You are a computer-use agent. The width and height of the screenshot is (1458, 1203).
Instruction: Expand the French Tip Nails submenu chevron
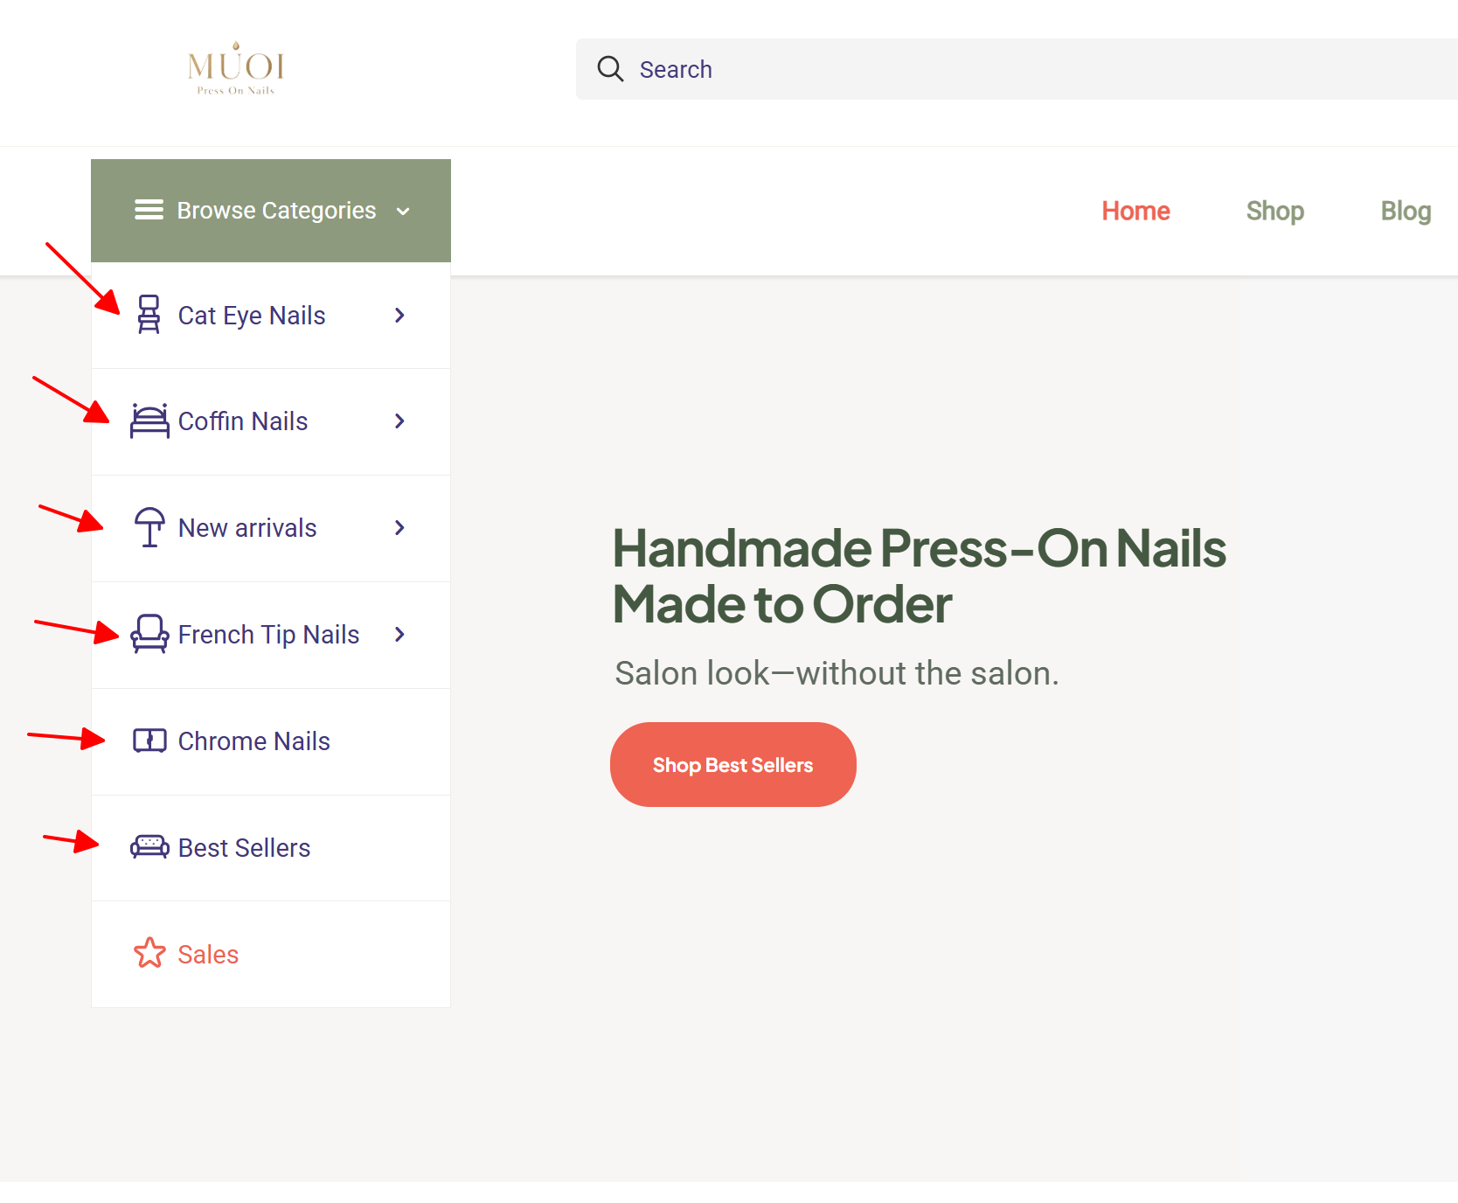point(399,635)
